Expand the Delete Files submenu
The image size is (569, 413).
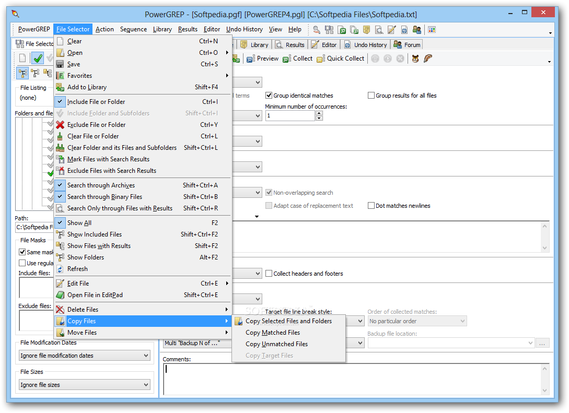click(x=143, y=310)
